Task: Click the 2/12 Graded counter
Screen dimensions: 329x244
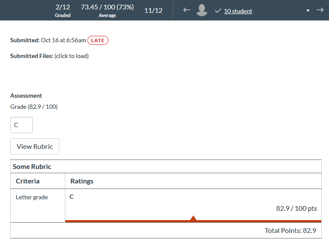Action: [63, 11]
